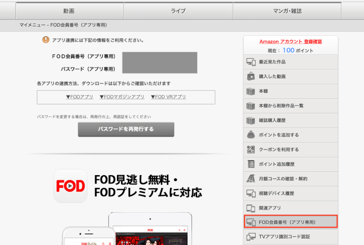364x245 pixels.
Task: Click the orange exclamation notice icon
Action: point(46,40)
